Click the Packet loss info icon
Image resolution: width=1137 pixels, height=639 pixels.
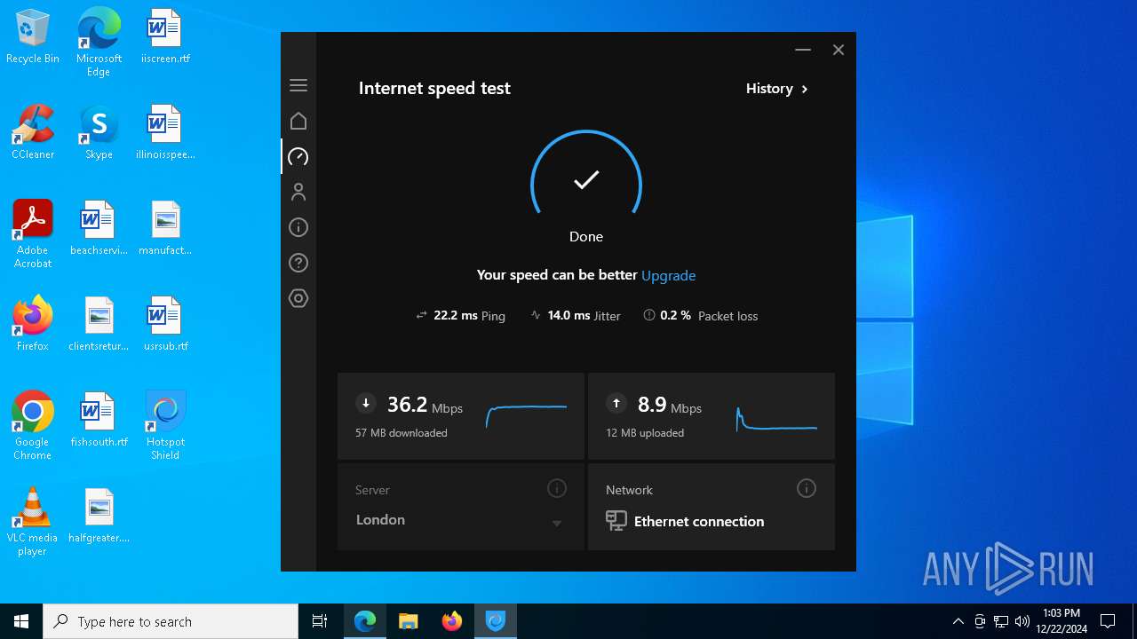pos(649,315)
